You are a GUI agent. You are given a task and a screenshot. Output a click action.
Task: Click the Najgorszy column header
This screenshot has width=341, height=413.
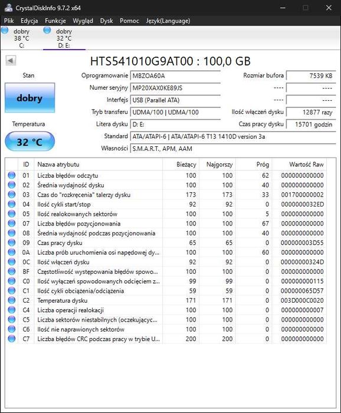217,165
